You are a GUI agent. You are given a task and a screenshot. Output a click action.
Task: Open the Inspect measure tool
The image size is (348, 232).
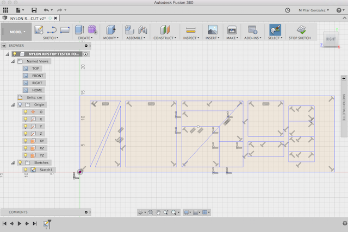tap(190, 30)
